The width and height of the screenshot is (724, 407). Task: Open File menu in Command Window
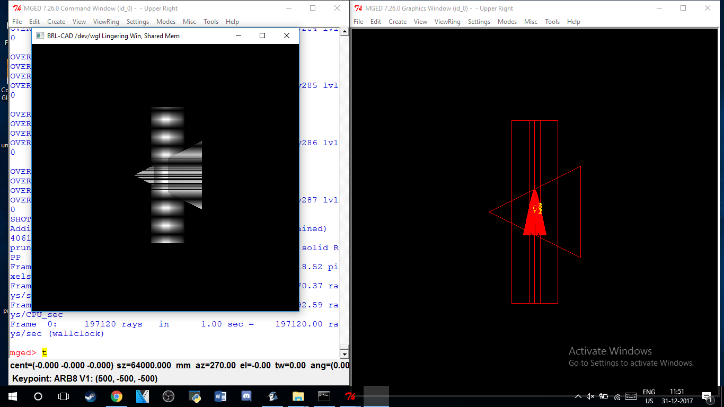17,22
